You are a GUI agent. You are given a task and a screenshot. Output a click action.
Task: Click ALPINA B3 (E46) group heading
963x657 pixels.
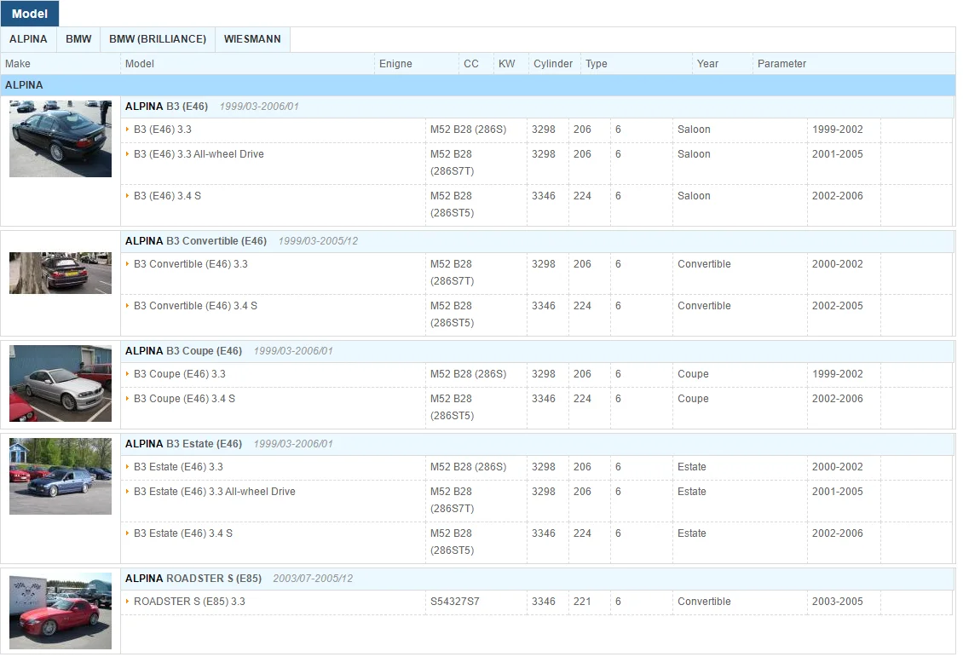(167, 107)
